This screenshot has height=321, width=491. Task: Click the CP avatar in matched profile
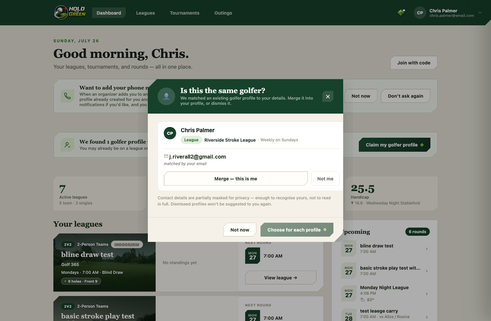(170, 133)
